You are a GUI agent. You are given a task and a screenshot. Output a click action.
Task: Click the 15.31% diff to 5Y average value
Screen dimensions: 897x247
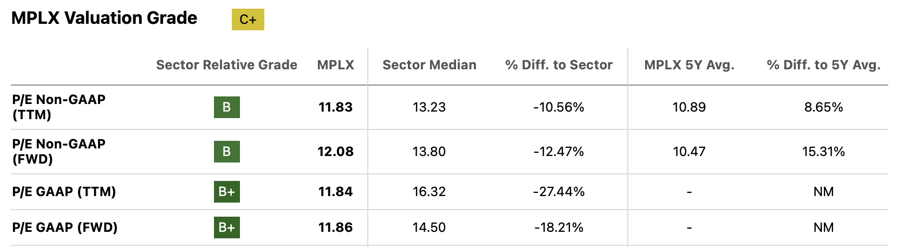(823, 152)
